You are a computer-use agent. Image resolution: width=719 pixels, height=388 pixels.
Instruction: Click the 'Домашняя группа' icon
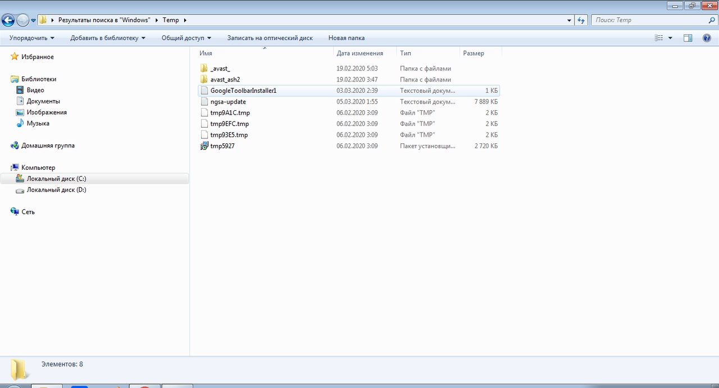tap(15, 146)
